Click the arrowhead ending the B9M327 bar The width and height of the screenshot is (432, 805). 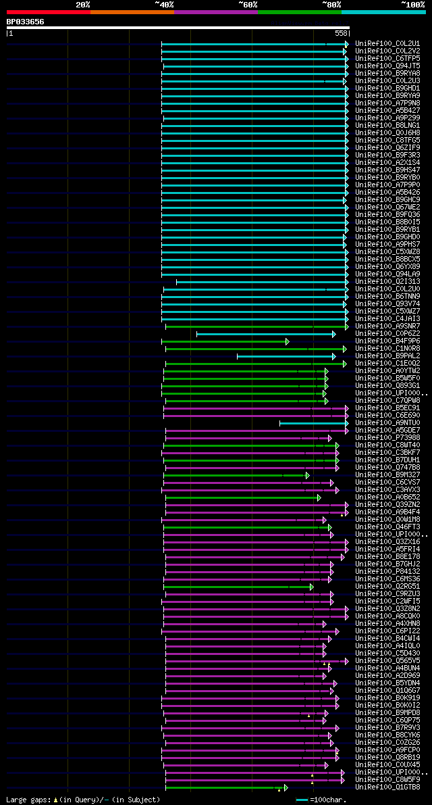[x=308, y=475]
